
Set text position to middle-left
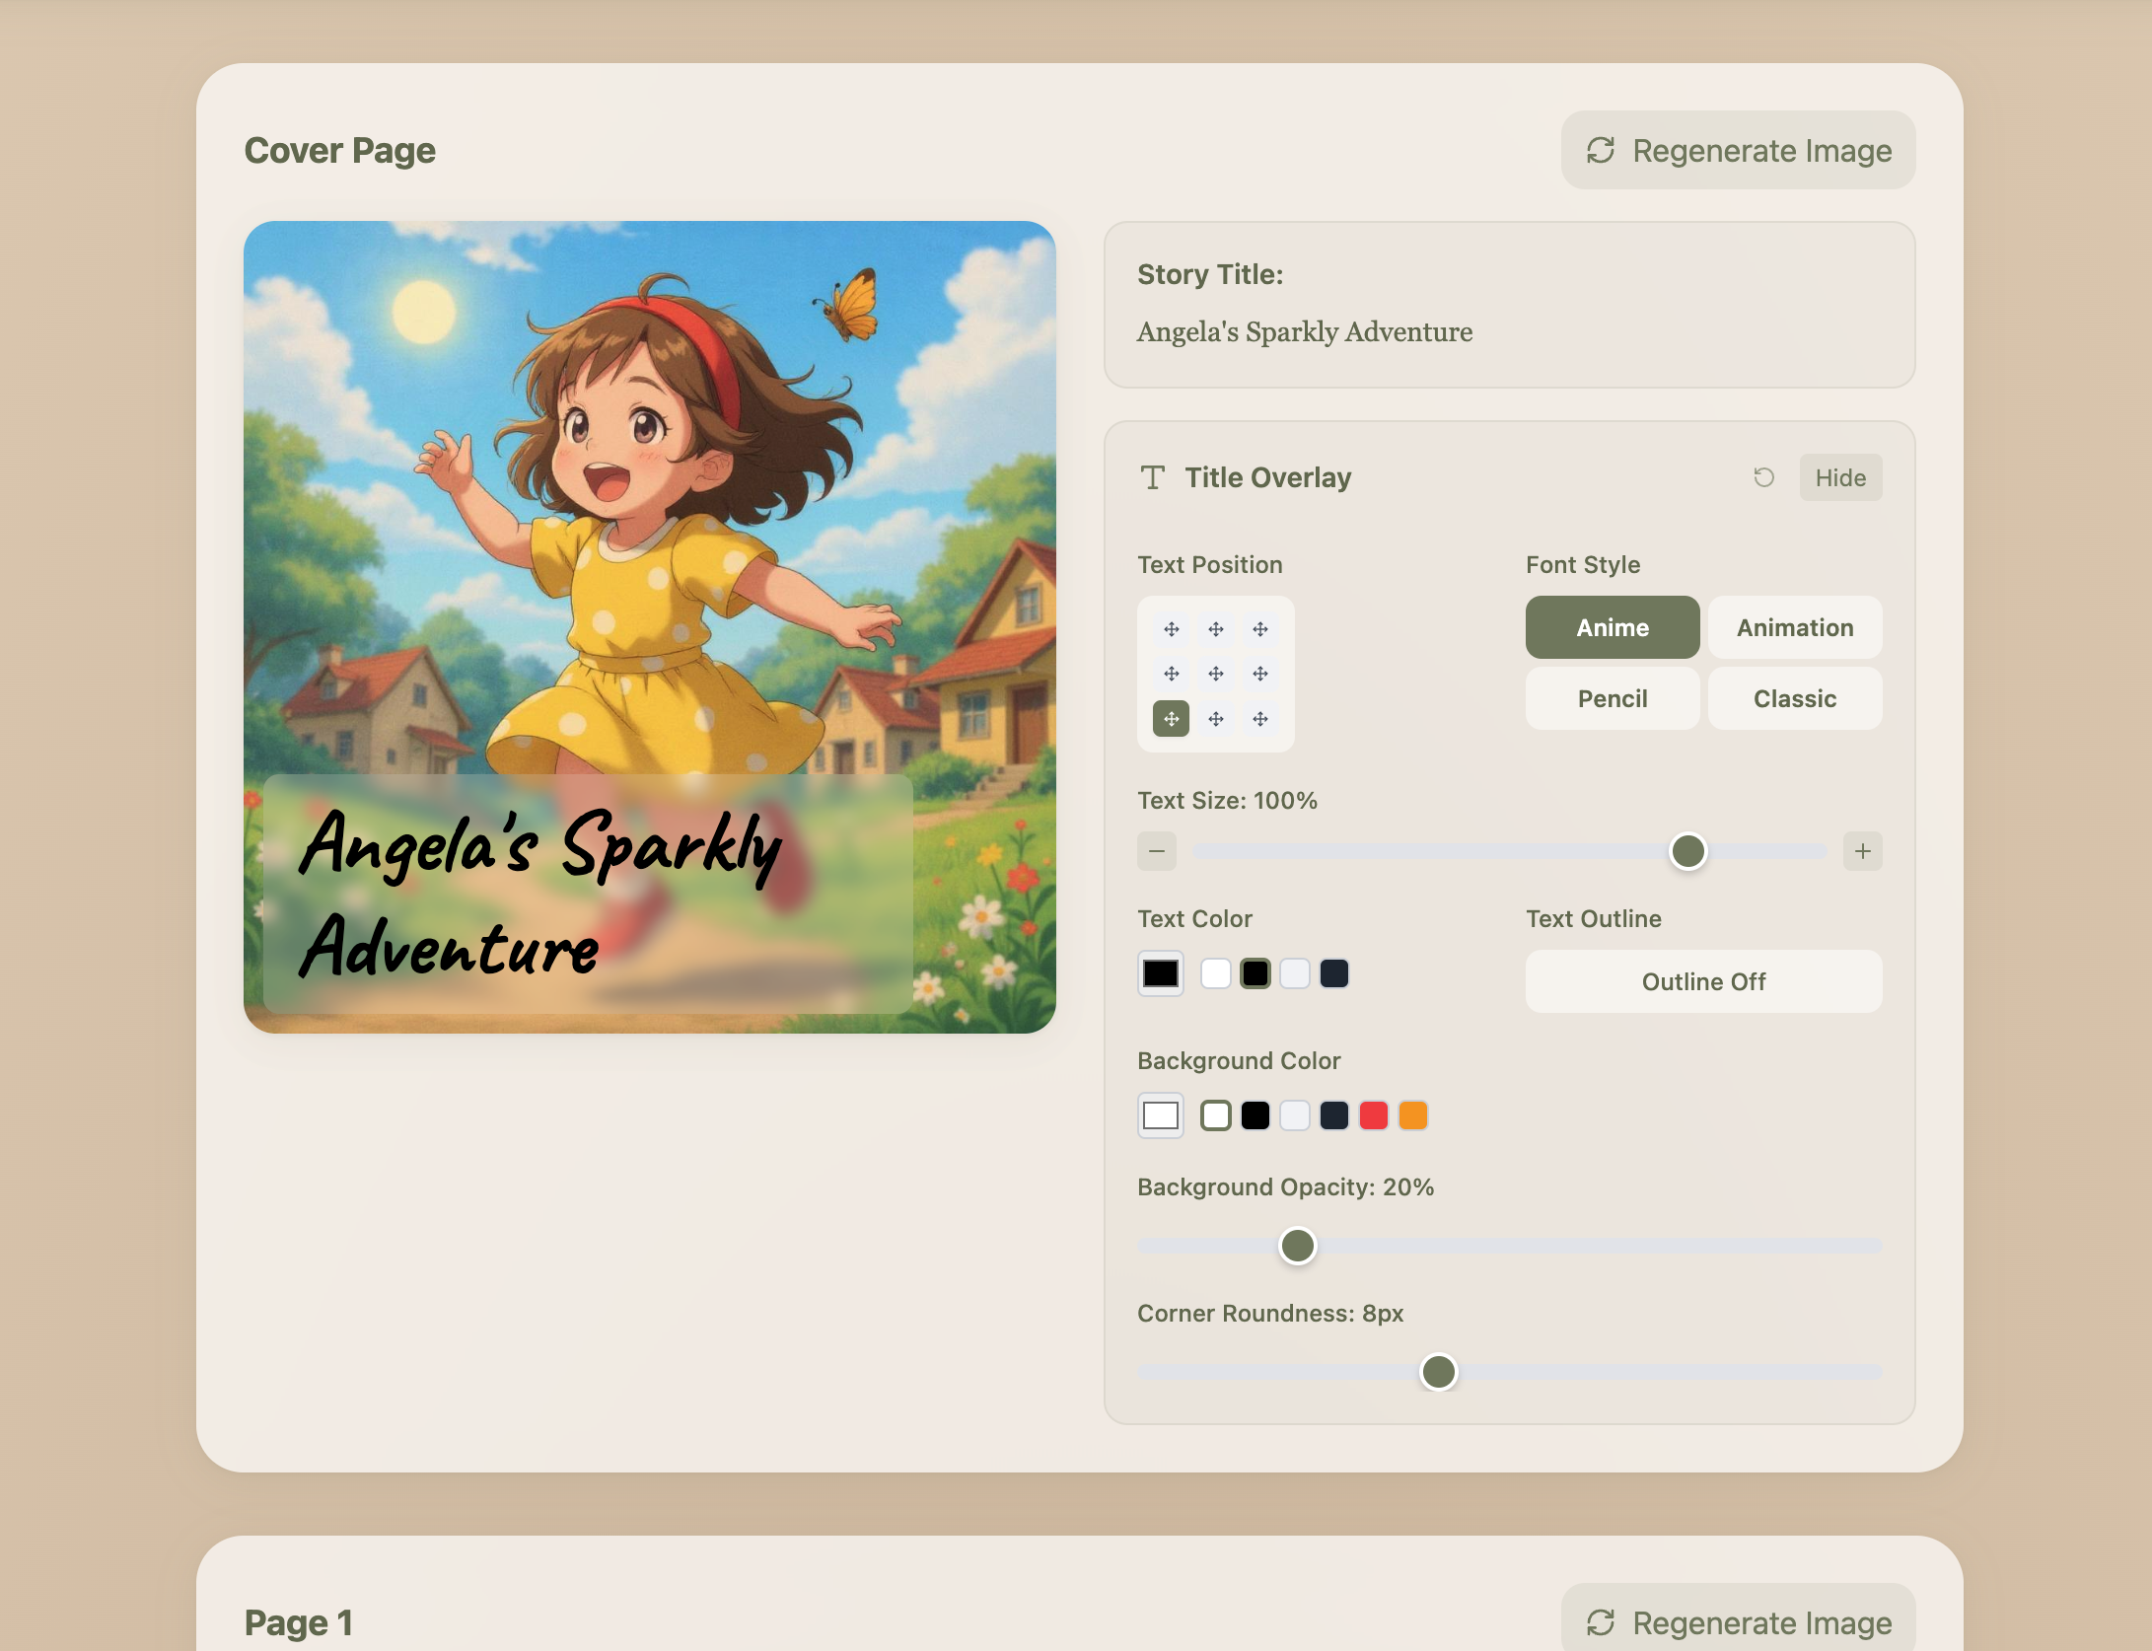1171,674
